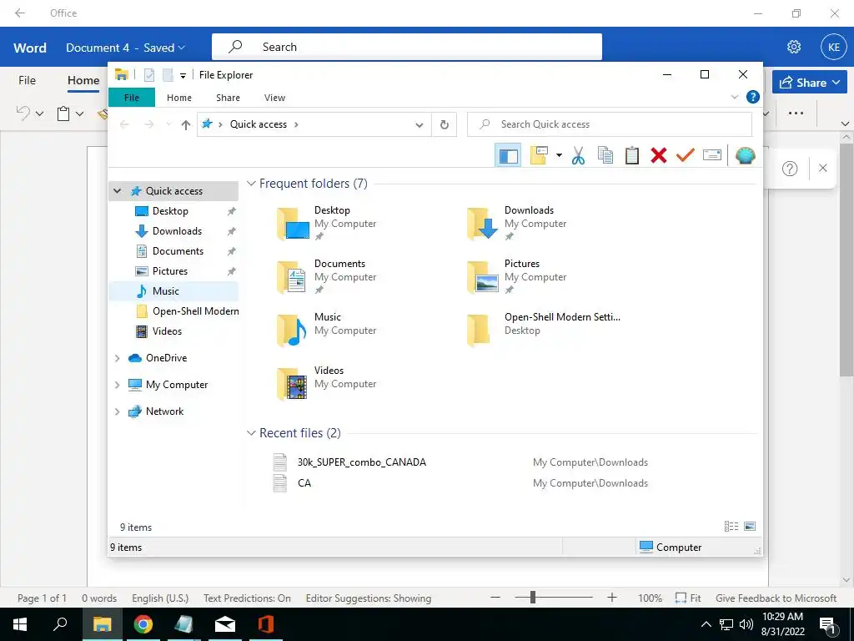Open the Home tab in Word

pos(83,81)
